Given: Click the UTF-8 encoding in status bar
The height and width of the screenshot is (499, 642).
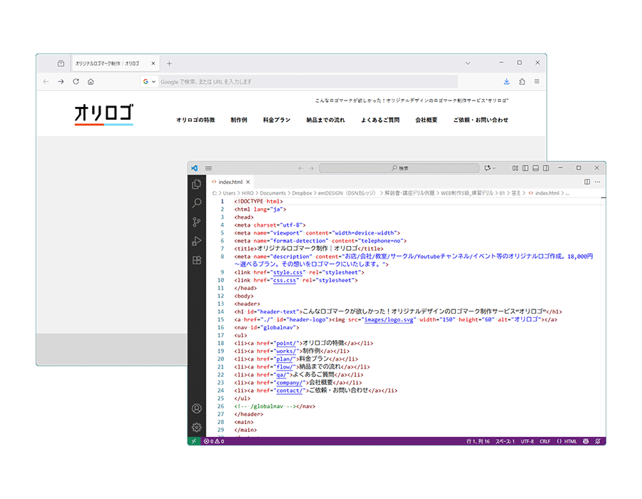Looking at the screenshot, I should [527, 441].
